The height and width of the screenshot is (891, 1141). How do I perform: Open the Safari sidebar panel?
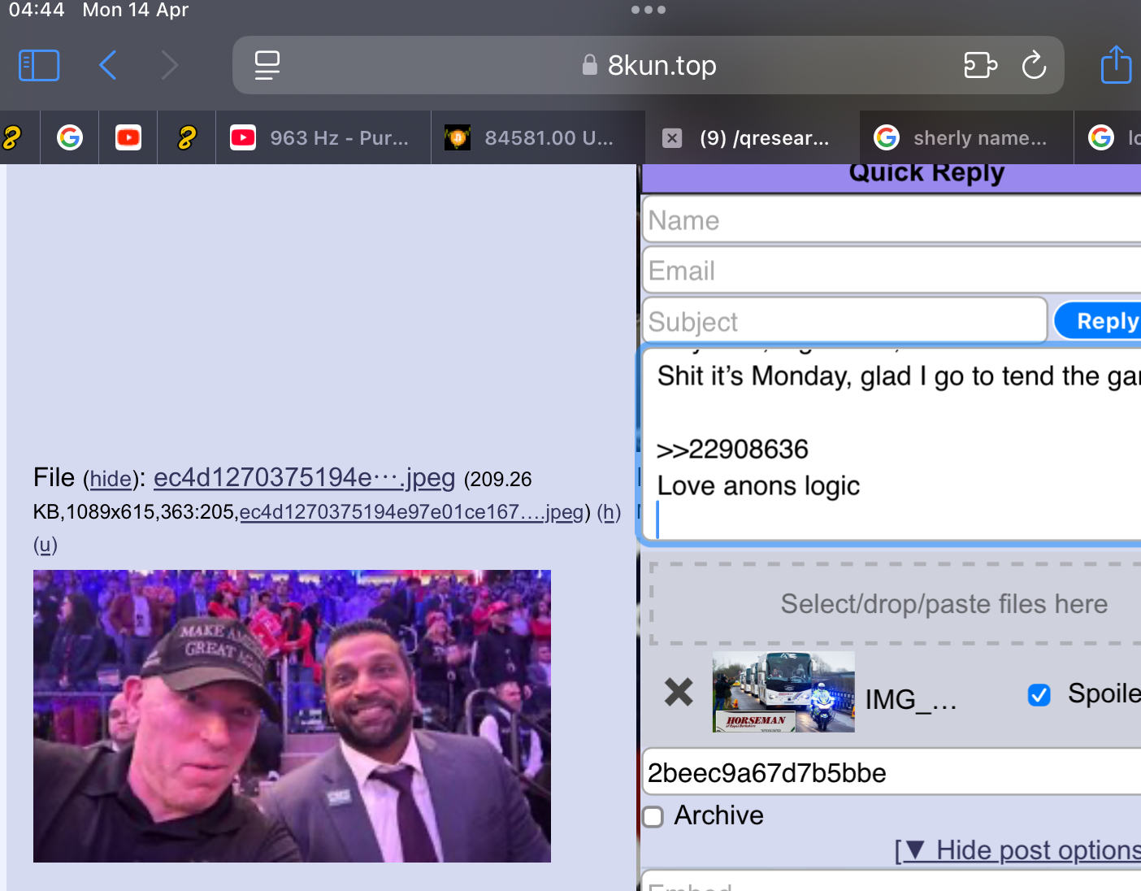39,65
